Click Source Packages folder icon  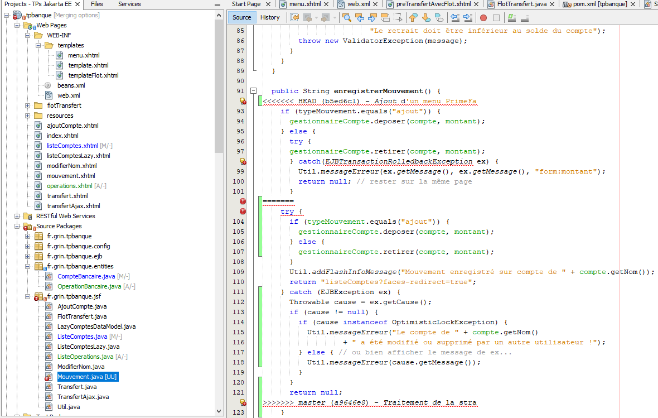[28, 227]
